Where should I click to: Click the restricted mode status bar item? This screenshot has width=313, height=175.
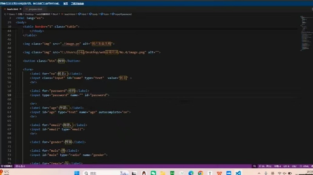pos(8,166)
